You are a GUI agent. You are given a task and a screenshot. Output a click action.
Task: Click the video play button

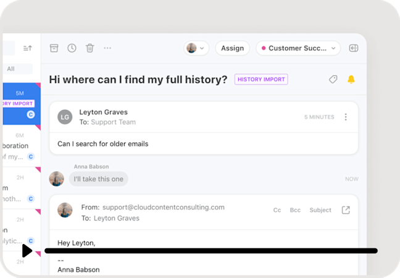coord(27,251)
